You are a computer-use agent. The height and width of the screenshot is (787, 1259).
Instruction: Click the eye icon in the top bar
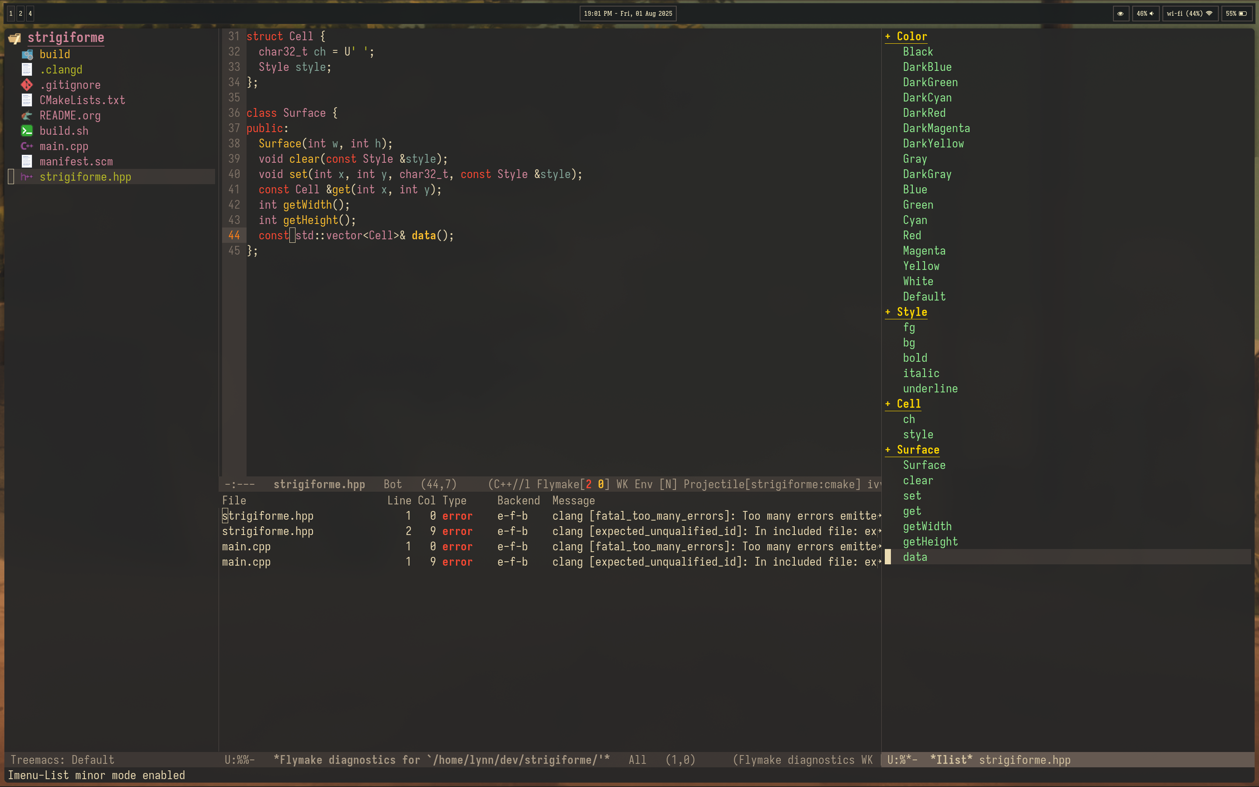pyautogui.click(x=1120, y=14)
